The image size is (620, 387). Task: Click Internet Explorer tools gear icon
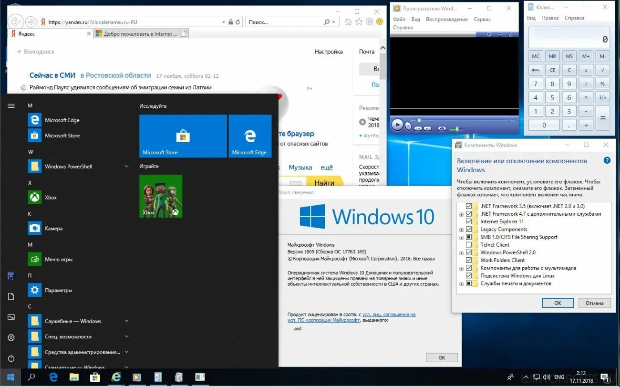point(369,22)
